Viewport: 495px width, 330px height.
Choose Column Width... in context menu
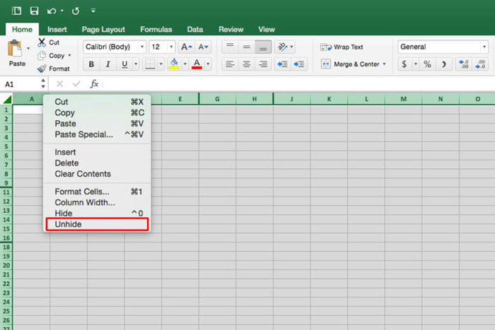click(x=97, y=203)
